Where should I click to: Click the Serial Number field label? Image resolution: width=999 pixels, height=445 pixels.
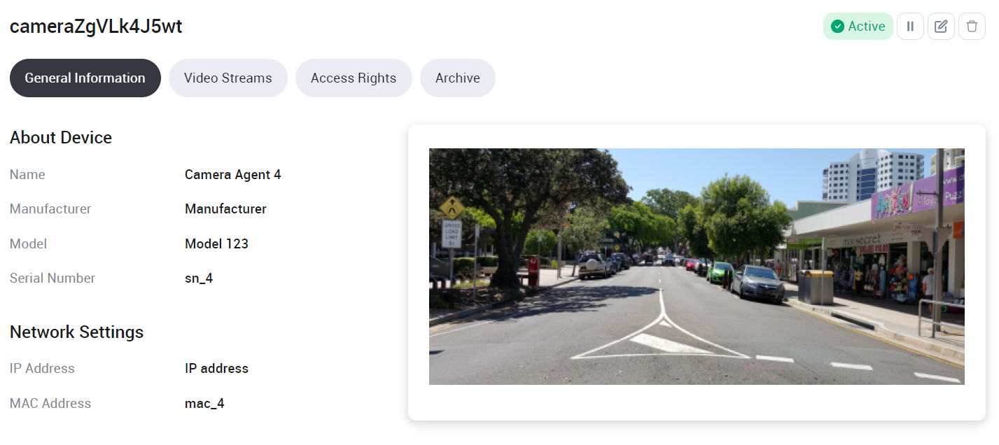point(53,278)
